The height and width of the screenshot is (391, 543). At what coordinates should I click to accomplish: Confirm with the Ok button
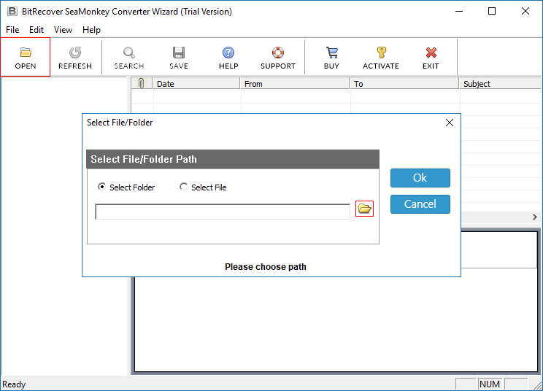[x=420, y=178]
